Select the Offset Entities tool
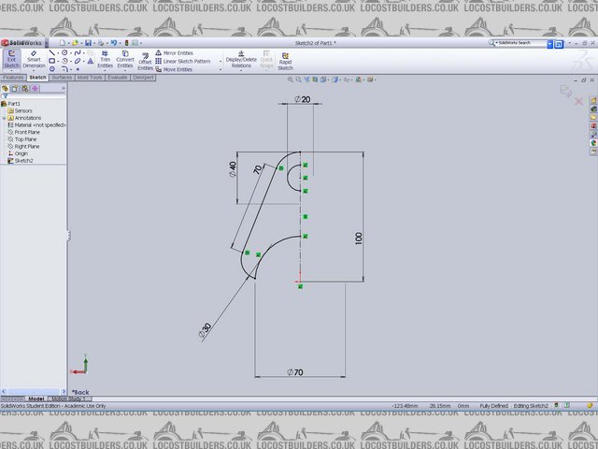 146,61
